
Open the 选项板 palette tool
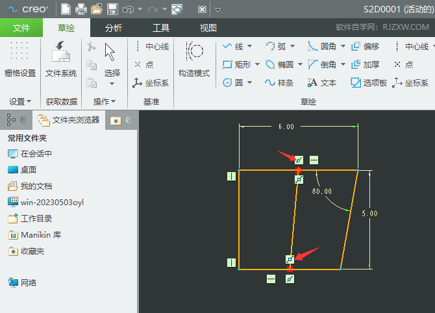(369, 82)
